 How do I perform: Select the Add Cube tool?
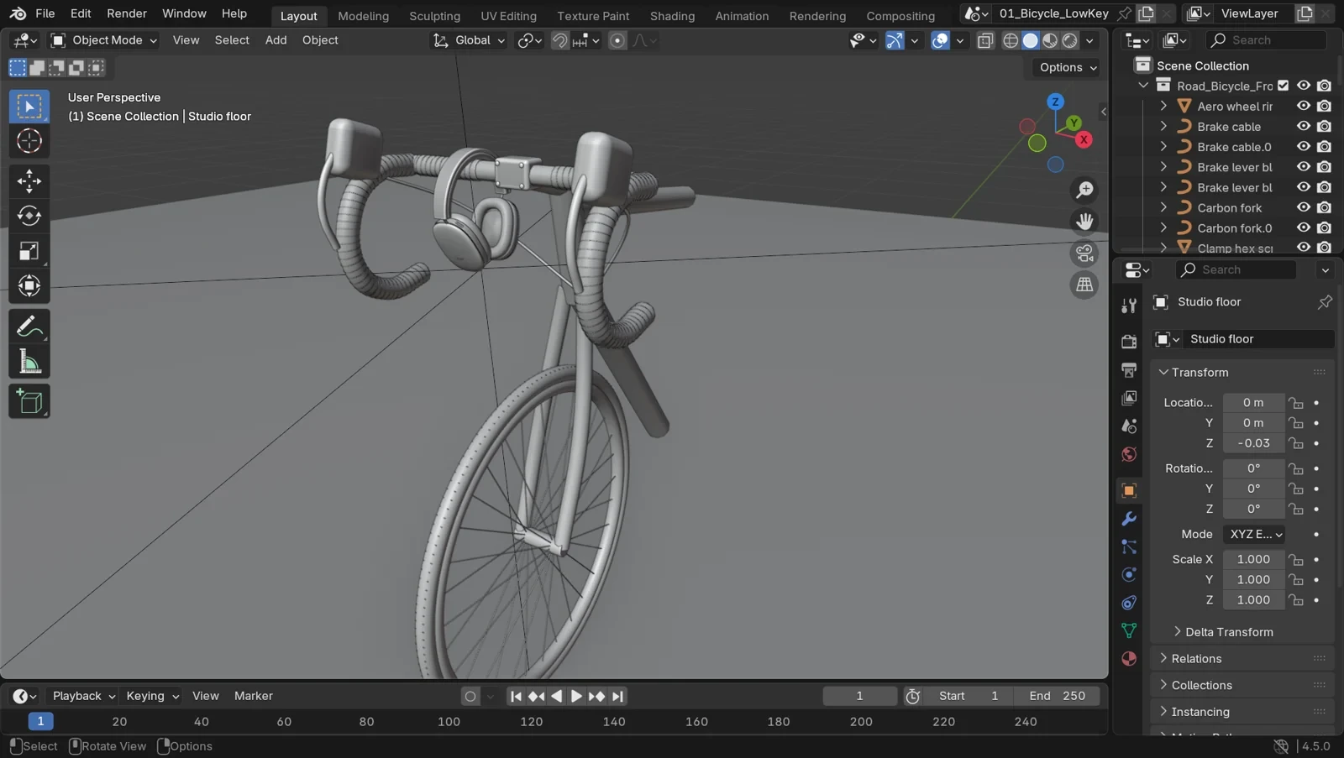tap(29, 401)
